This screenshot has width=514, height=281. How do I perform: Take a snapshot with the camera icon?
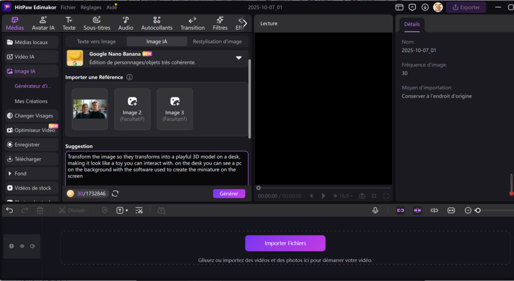coord(362,196)
